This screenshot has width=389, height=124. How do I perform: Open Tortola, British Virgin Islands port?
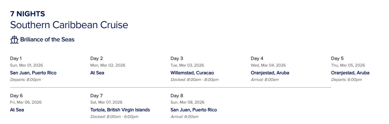click(x=120, y=110)
